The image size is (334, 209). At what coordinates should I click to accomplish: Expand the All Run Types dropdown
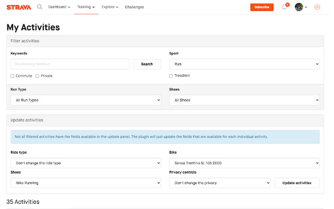(x=85, y=100)
